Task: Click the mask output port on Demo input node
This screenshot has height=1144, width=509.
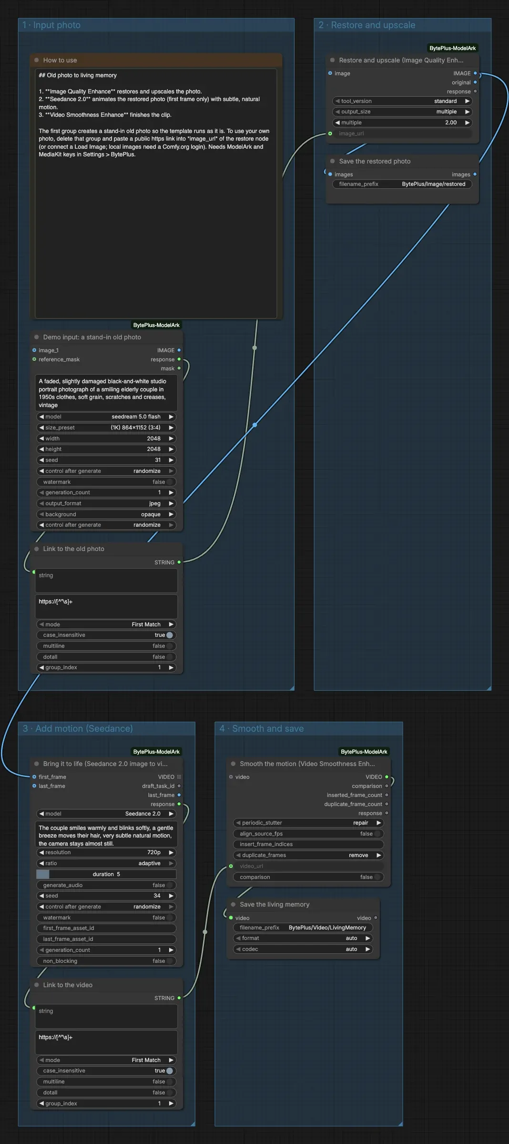Action: click(179, 368)
